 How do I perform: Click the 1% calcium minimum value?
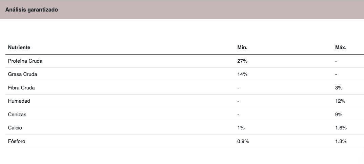pyautogui.click(x=241, y=128)
